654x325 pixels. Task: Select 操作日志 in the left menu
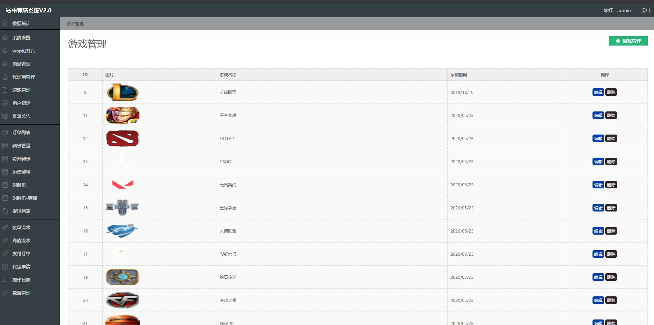coord(21,280)
